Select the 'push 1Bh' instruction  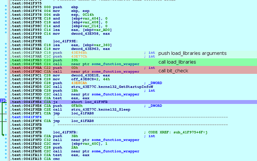tap(66, 90)
